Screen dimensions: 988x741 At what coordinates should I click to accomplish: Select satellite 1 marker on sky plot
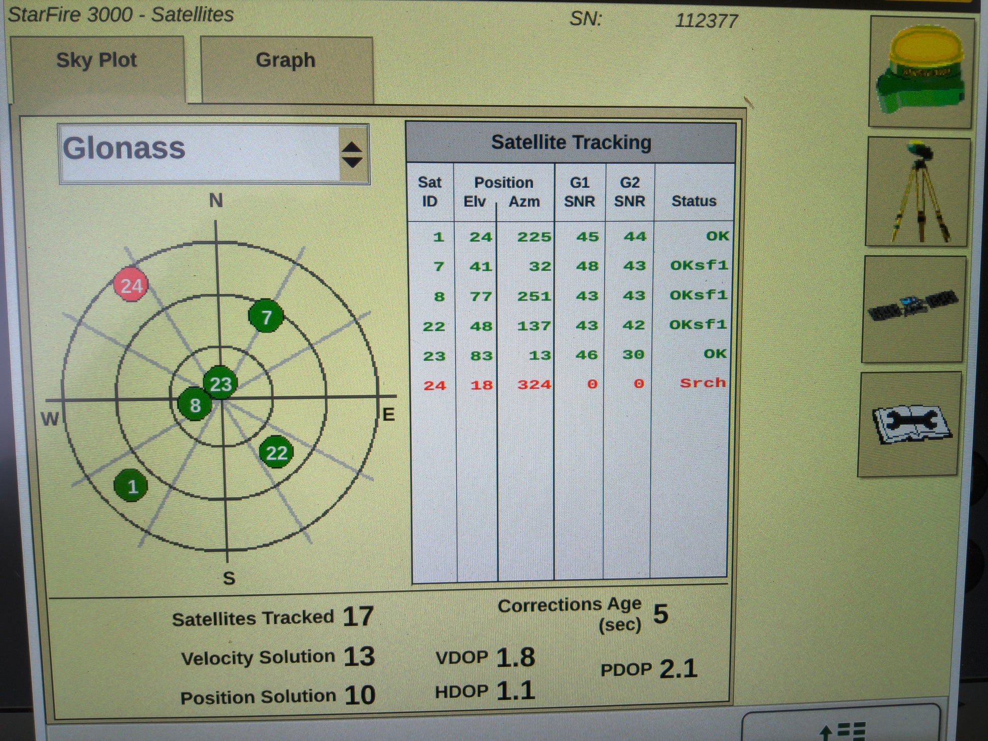[x=131, y=486]
